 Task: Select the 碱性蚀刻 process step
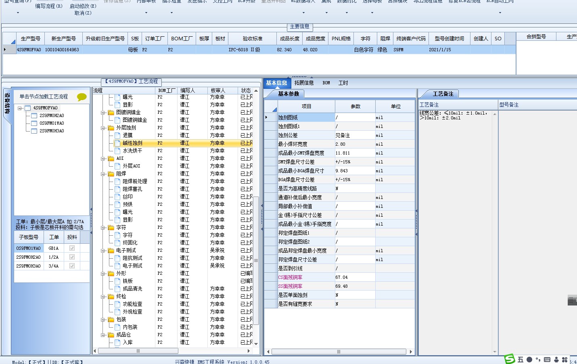click(x=132, y=143)
